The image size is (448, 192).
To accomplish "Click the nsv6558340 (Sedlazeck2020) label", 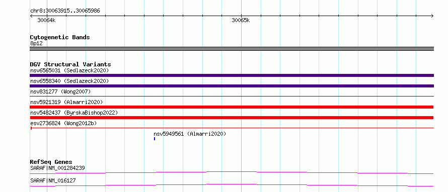I will click(69, 81).
